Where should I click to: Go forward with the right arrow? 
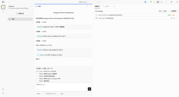[x=9, y=2]
